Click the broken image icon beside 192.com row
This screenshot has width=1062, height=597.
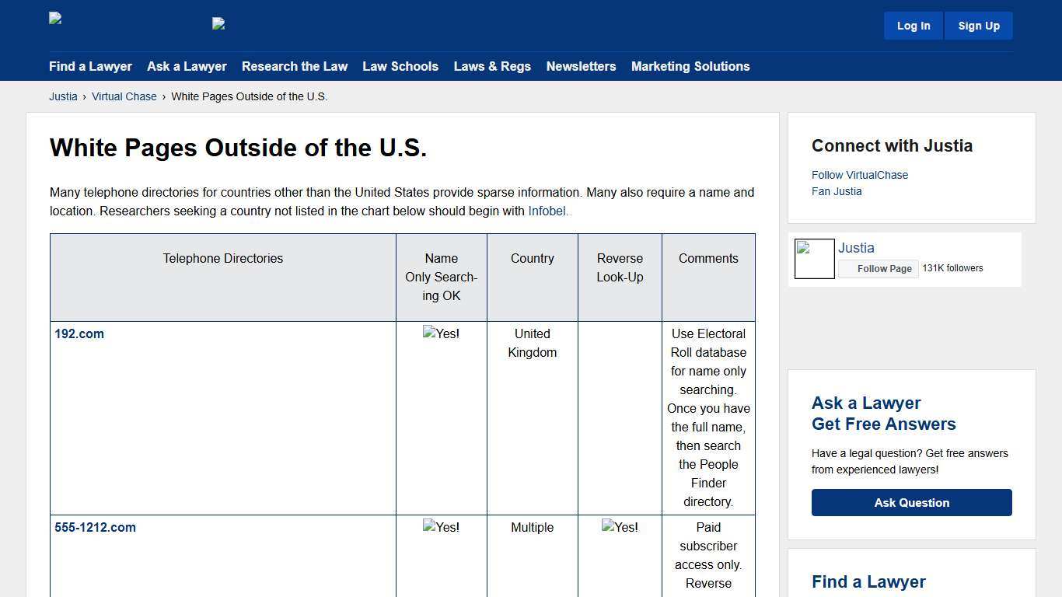441,333
